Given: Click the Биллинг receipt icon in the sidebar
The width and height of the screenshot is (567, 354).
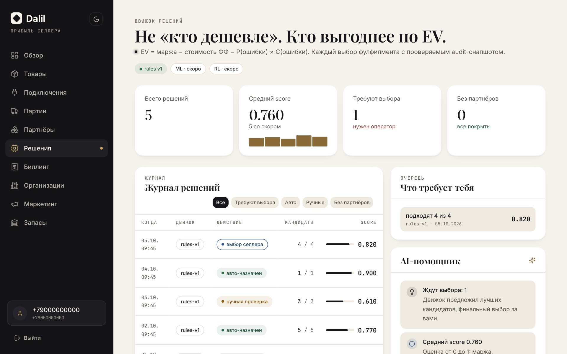Looking at the screenshot, I should click(14, 167).
